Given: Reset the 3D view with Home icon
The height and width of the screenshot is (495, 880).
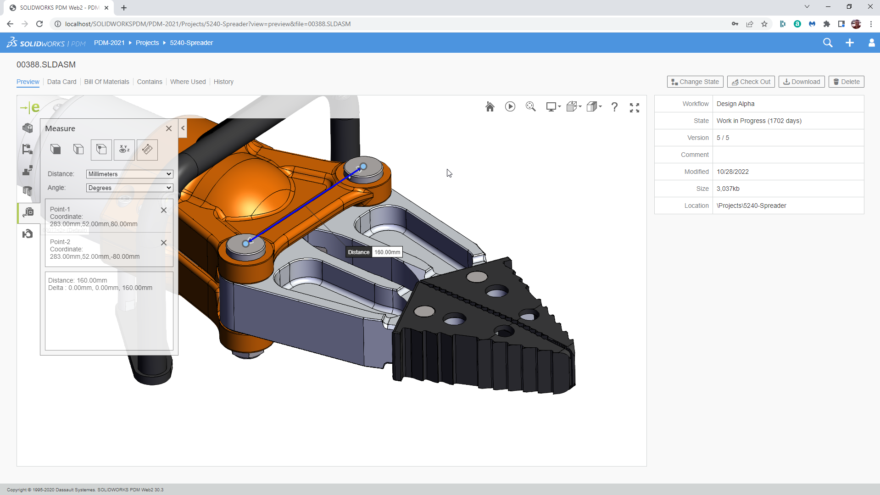Looking at the screenshot, I should click(x=490, y=107).
